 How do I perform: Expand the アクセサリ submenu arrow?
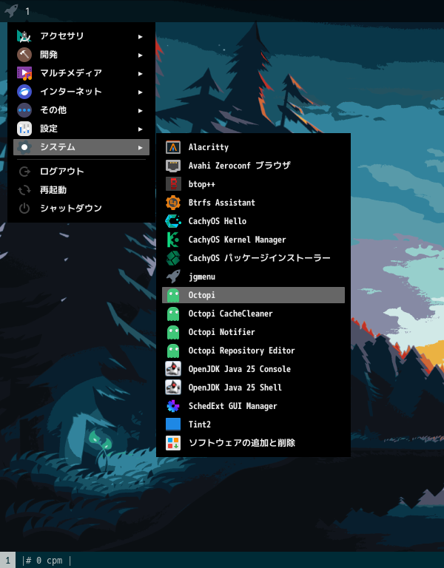141,36
